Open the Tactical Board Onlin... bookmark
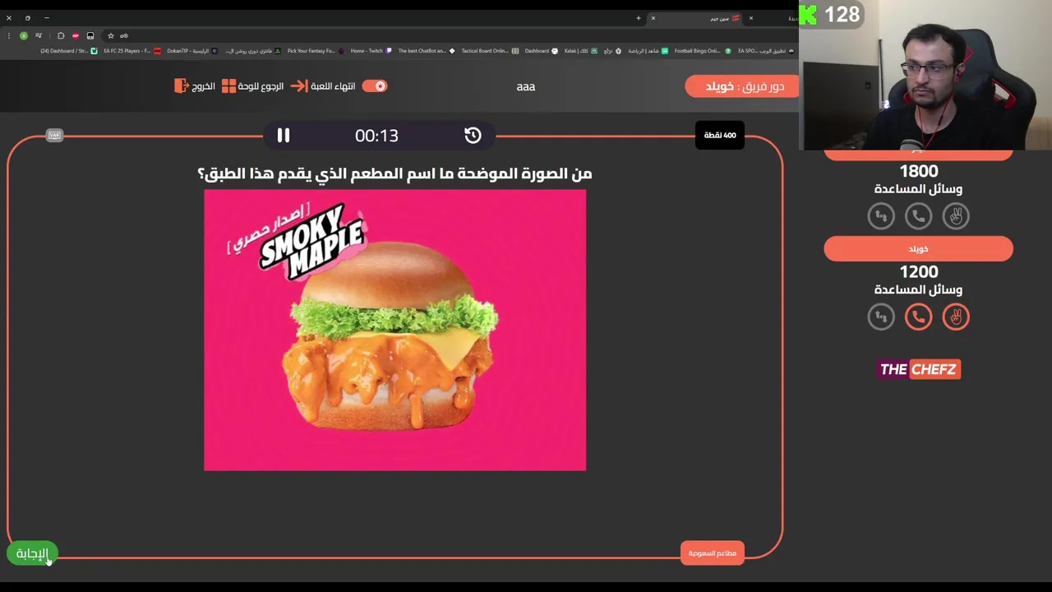The height and width of the screenshot is (592, 1052). click(489, 51)
